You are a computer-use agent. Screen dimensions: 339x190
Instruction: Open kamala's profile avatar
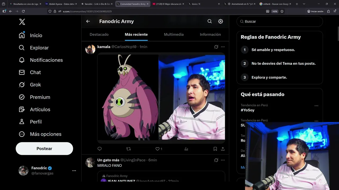pyautogui.click(x=90, y=49)
